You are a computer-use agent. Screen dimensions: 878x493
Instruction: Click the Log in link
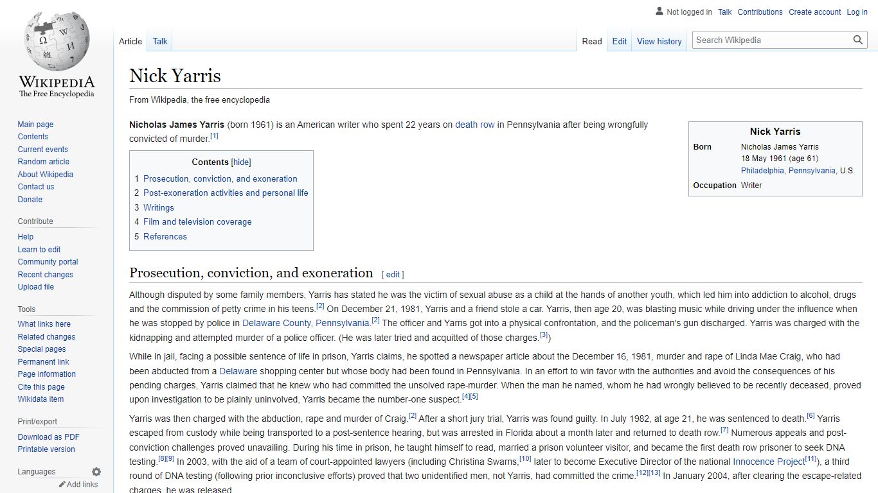point(857,12)
